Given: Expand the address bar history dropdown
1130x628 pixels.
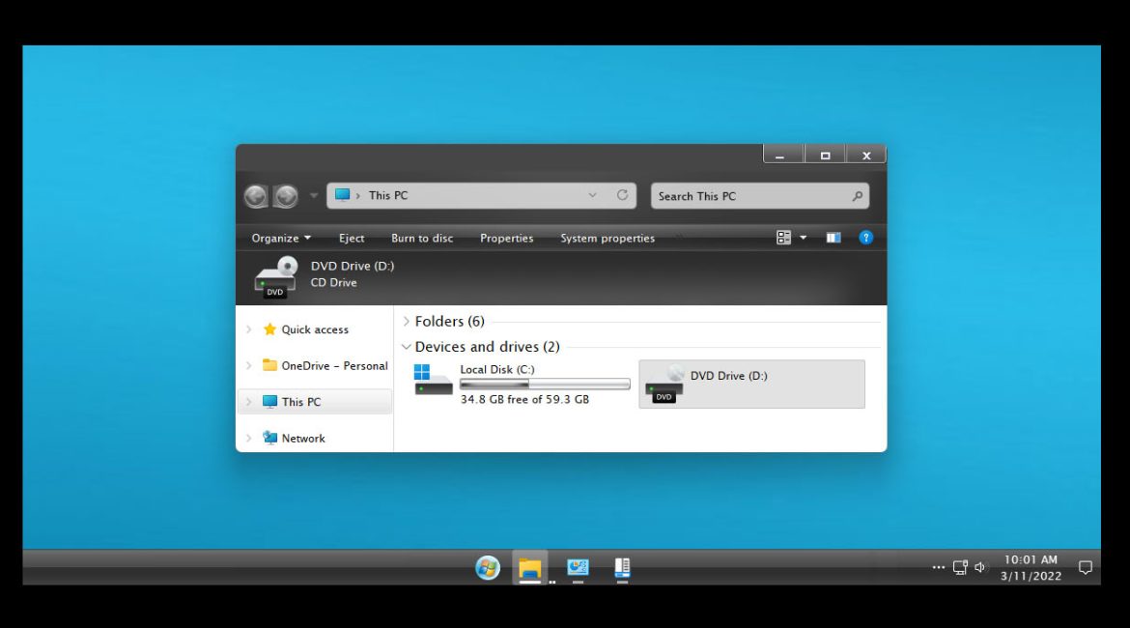Looking at the screenshot, I should [x=593, y=195].
